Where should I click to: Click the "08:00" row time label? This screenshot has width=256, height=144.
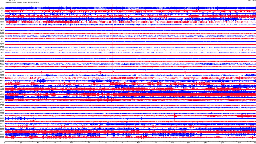(x=2, y=53)
